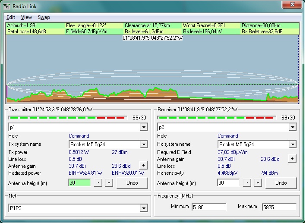
Task: Decrease transmitter antenna height with minus button
Action: tap(98, 183)
